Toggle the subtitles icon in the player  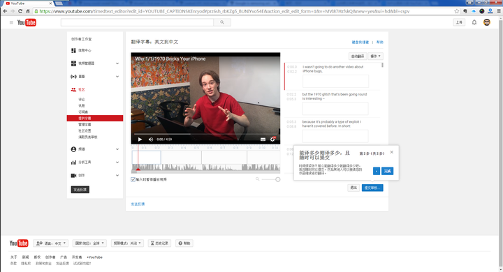pyautogui.click(x=263, y=139)
